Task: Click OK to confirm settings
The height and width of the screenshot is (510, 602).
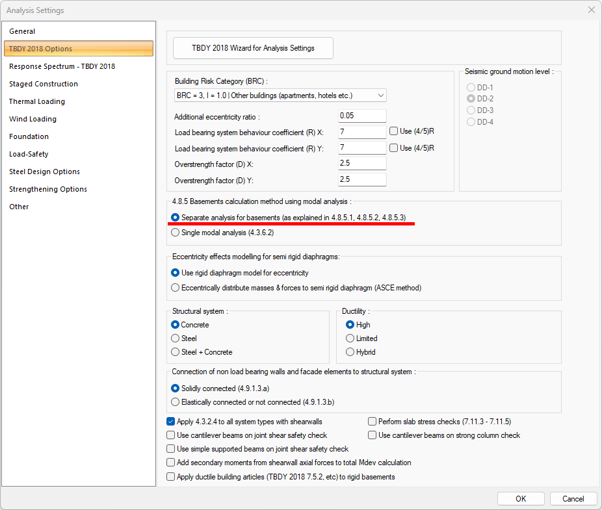Action: [521, 499]
